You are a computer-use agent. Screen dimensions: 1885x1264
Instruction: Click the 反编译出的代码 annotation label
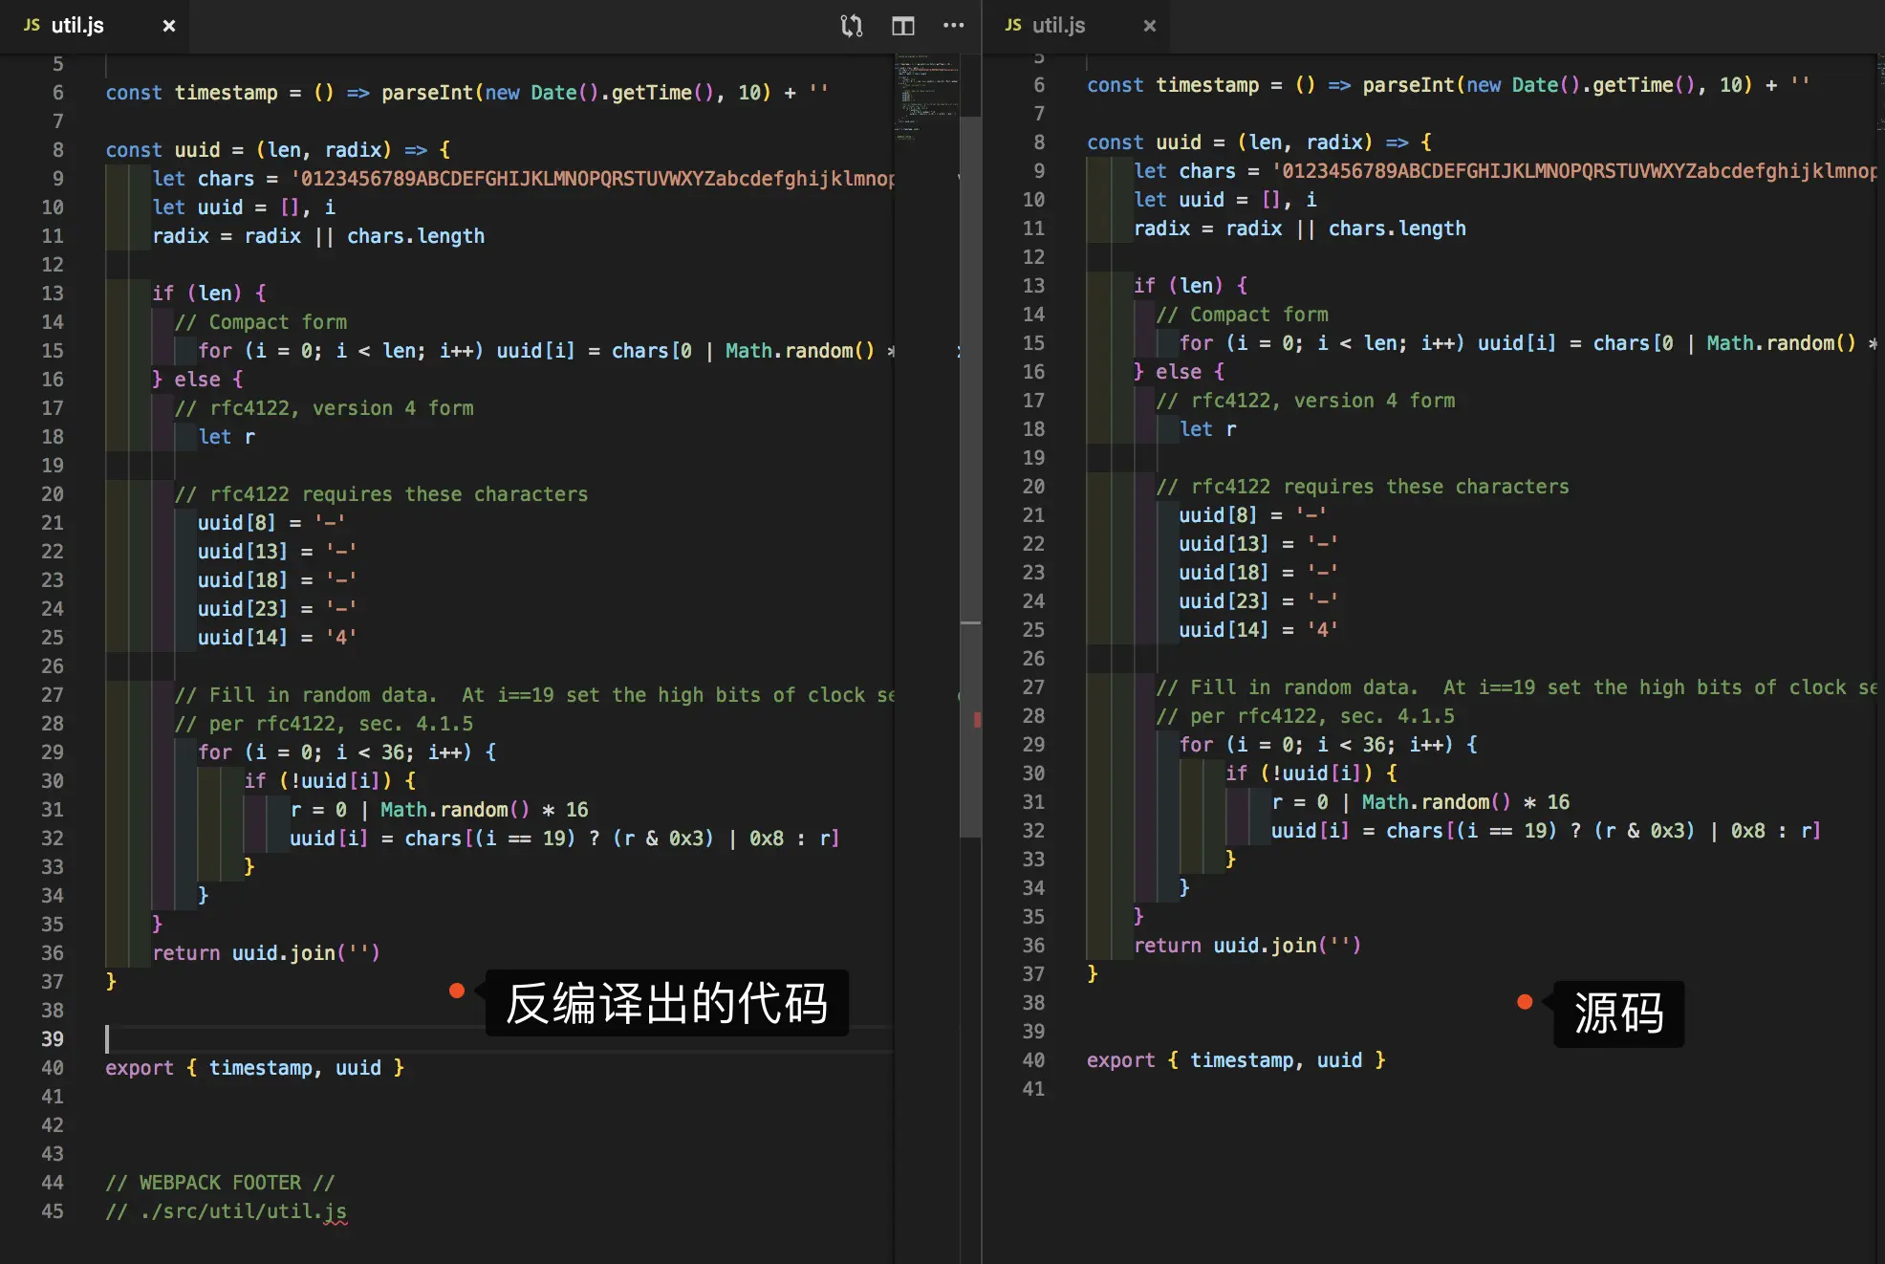(666, 1003)
